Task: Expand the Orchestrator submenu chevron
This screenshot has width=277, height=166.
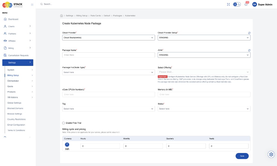Action: [32, 81]
